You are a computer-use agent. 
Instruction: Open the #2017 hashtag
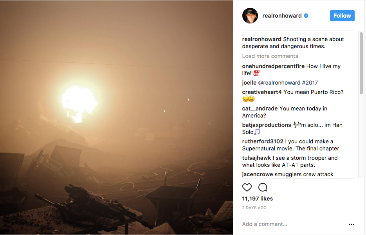tap(310, 83)
